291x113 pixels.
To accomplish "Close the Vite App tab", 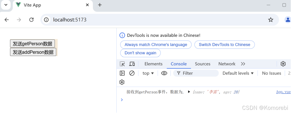I will [x=88, y=5].
